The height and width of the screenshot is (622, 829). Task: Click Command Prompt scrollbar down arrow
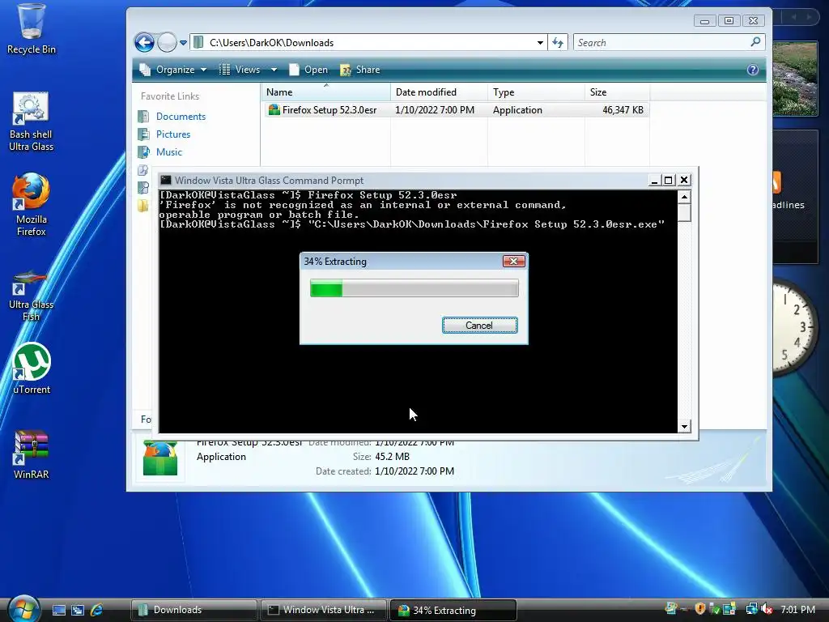[684, 426]
